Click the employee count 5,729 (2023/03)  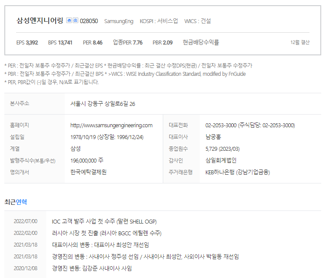pyautogui.click(x=222, y=149)
